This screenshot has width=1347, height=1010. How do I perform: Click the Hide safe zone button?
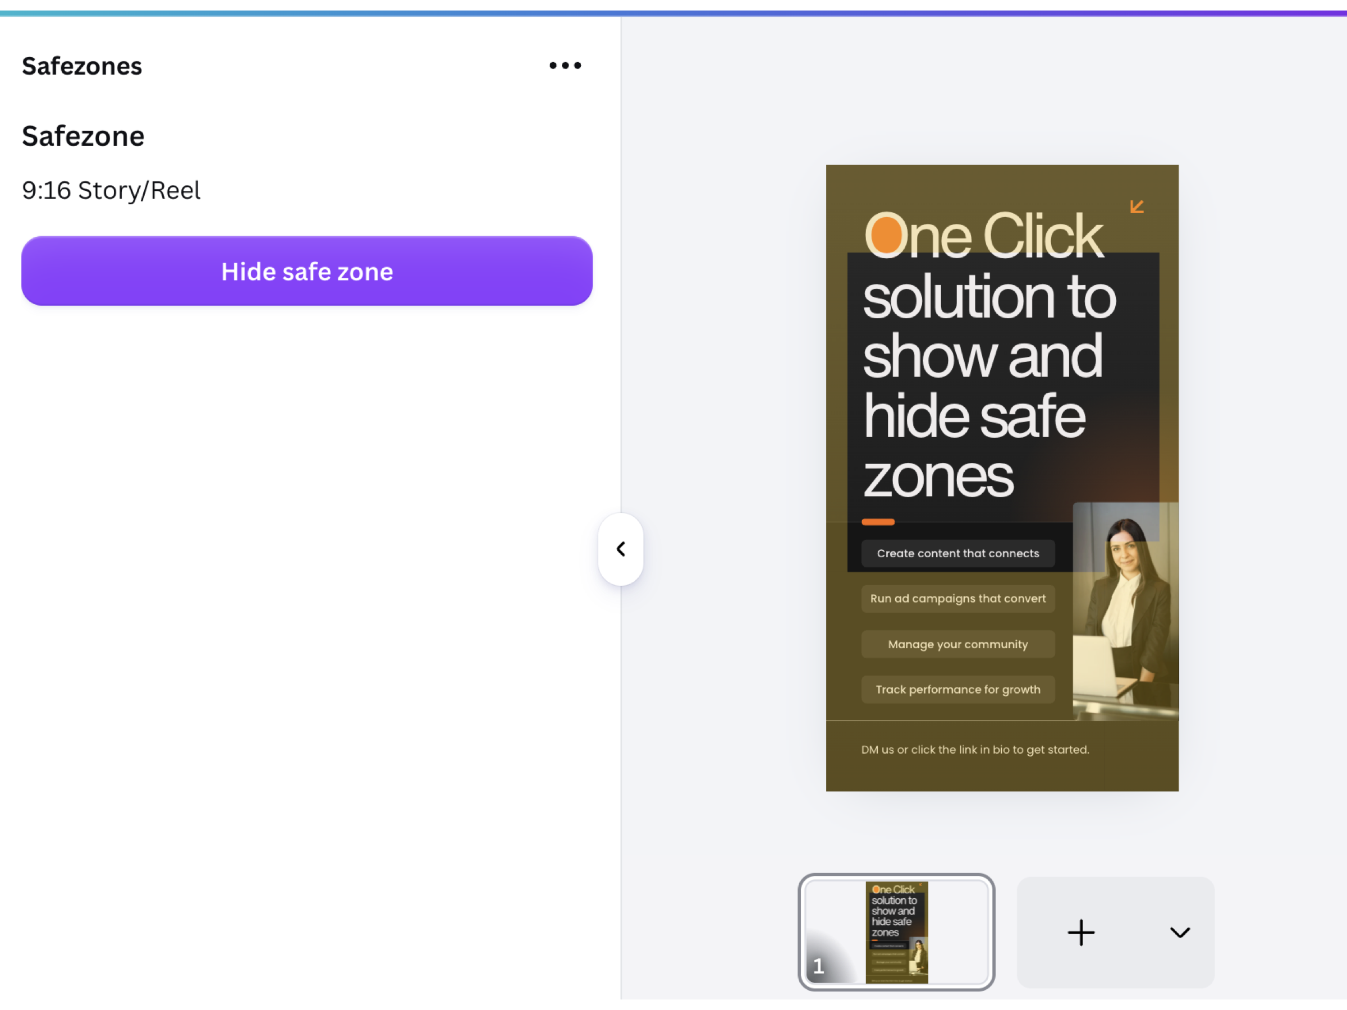(x=307, y=271)
